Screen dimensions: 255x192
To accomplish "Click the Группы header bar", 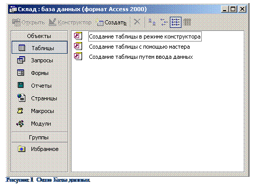I will 39,137.
